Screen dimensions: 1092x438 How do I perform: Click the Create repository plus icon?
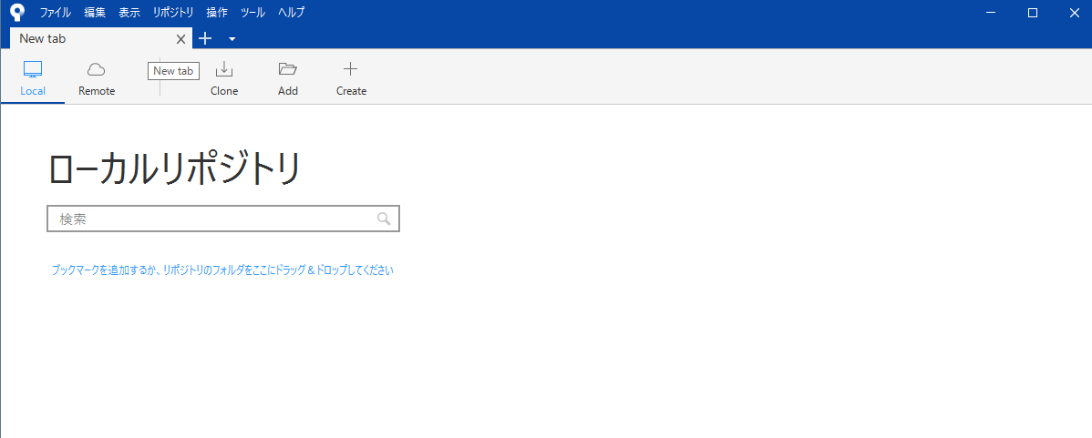351,69
